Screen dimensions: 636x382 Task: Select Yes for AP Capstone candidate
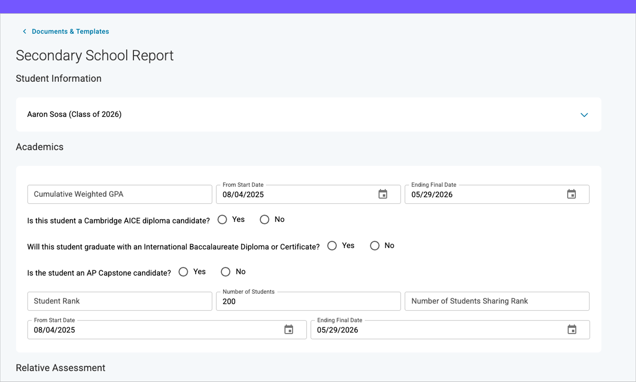183,272
